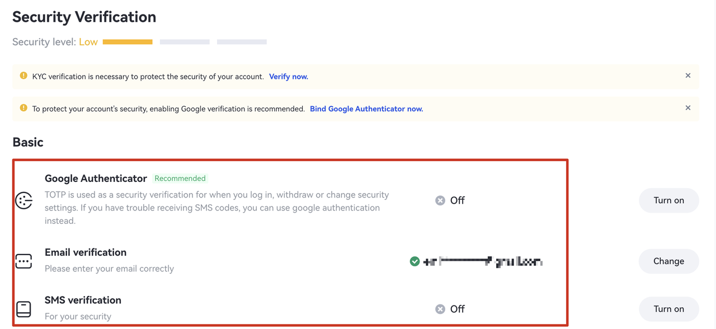The height and width of the screenshot is (329, 716).
Task: Turn on Google Authenticator
Action: click(x=668, y=200)
